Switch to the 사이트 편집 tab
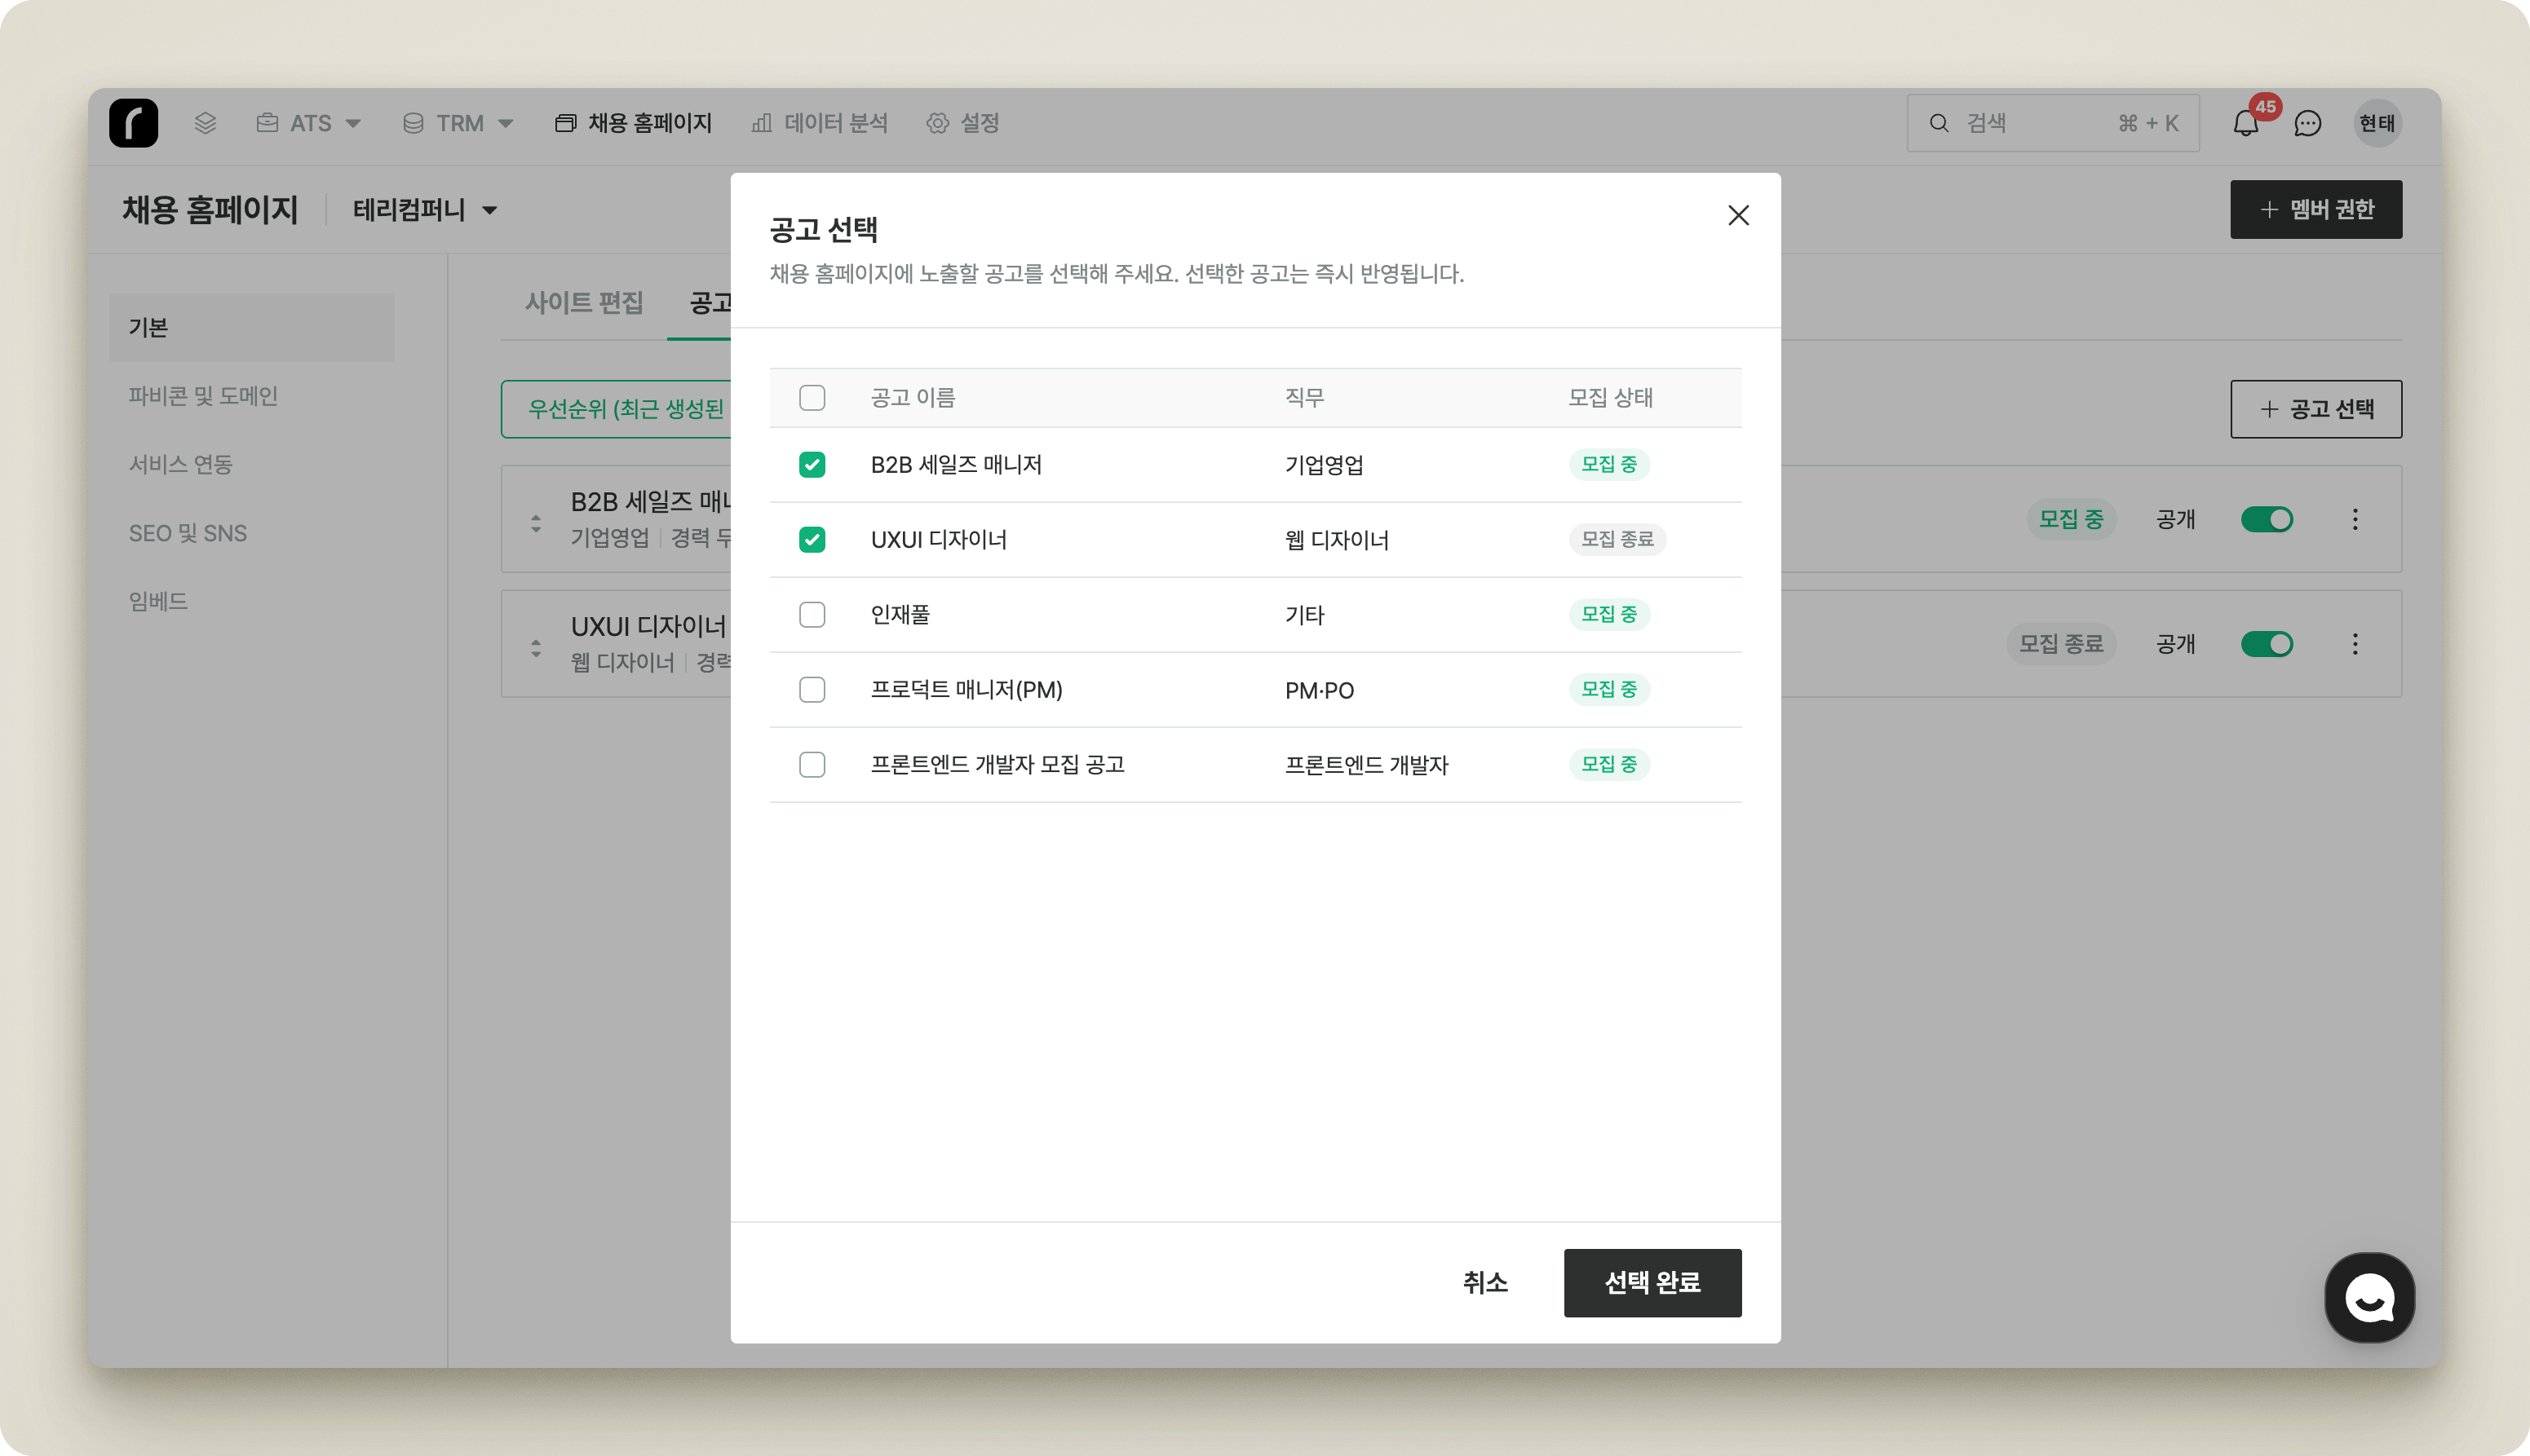2530x1456 pixels. [x=583, y=302]
